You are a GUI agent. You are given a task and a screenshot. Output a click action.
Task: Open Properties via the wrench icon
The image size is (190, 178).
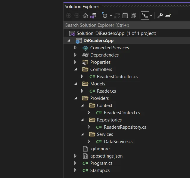pyautogui.click(x=160, y=16)
